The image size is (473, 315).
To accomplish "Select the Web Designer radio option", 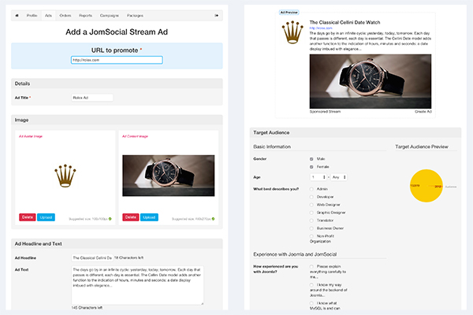I will pyautogui.click(x=311, y=205).
